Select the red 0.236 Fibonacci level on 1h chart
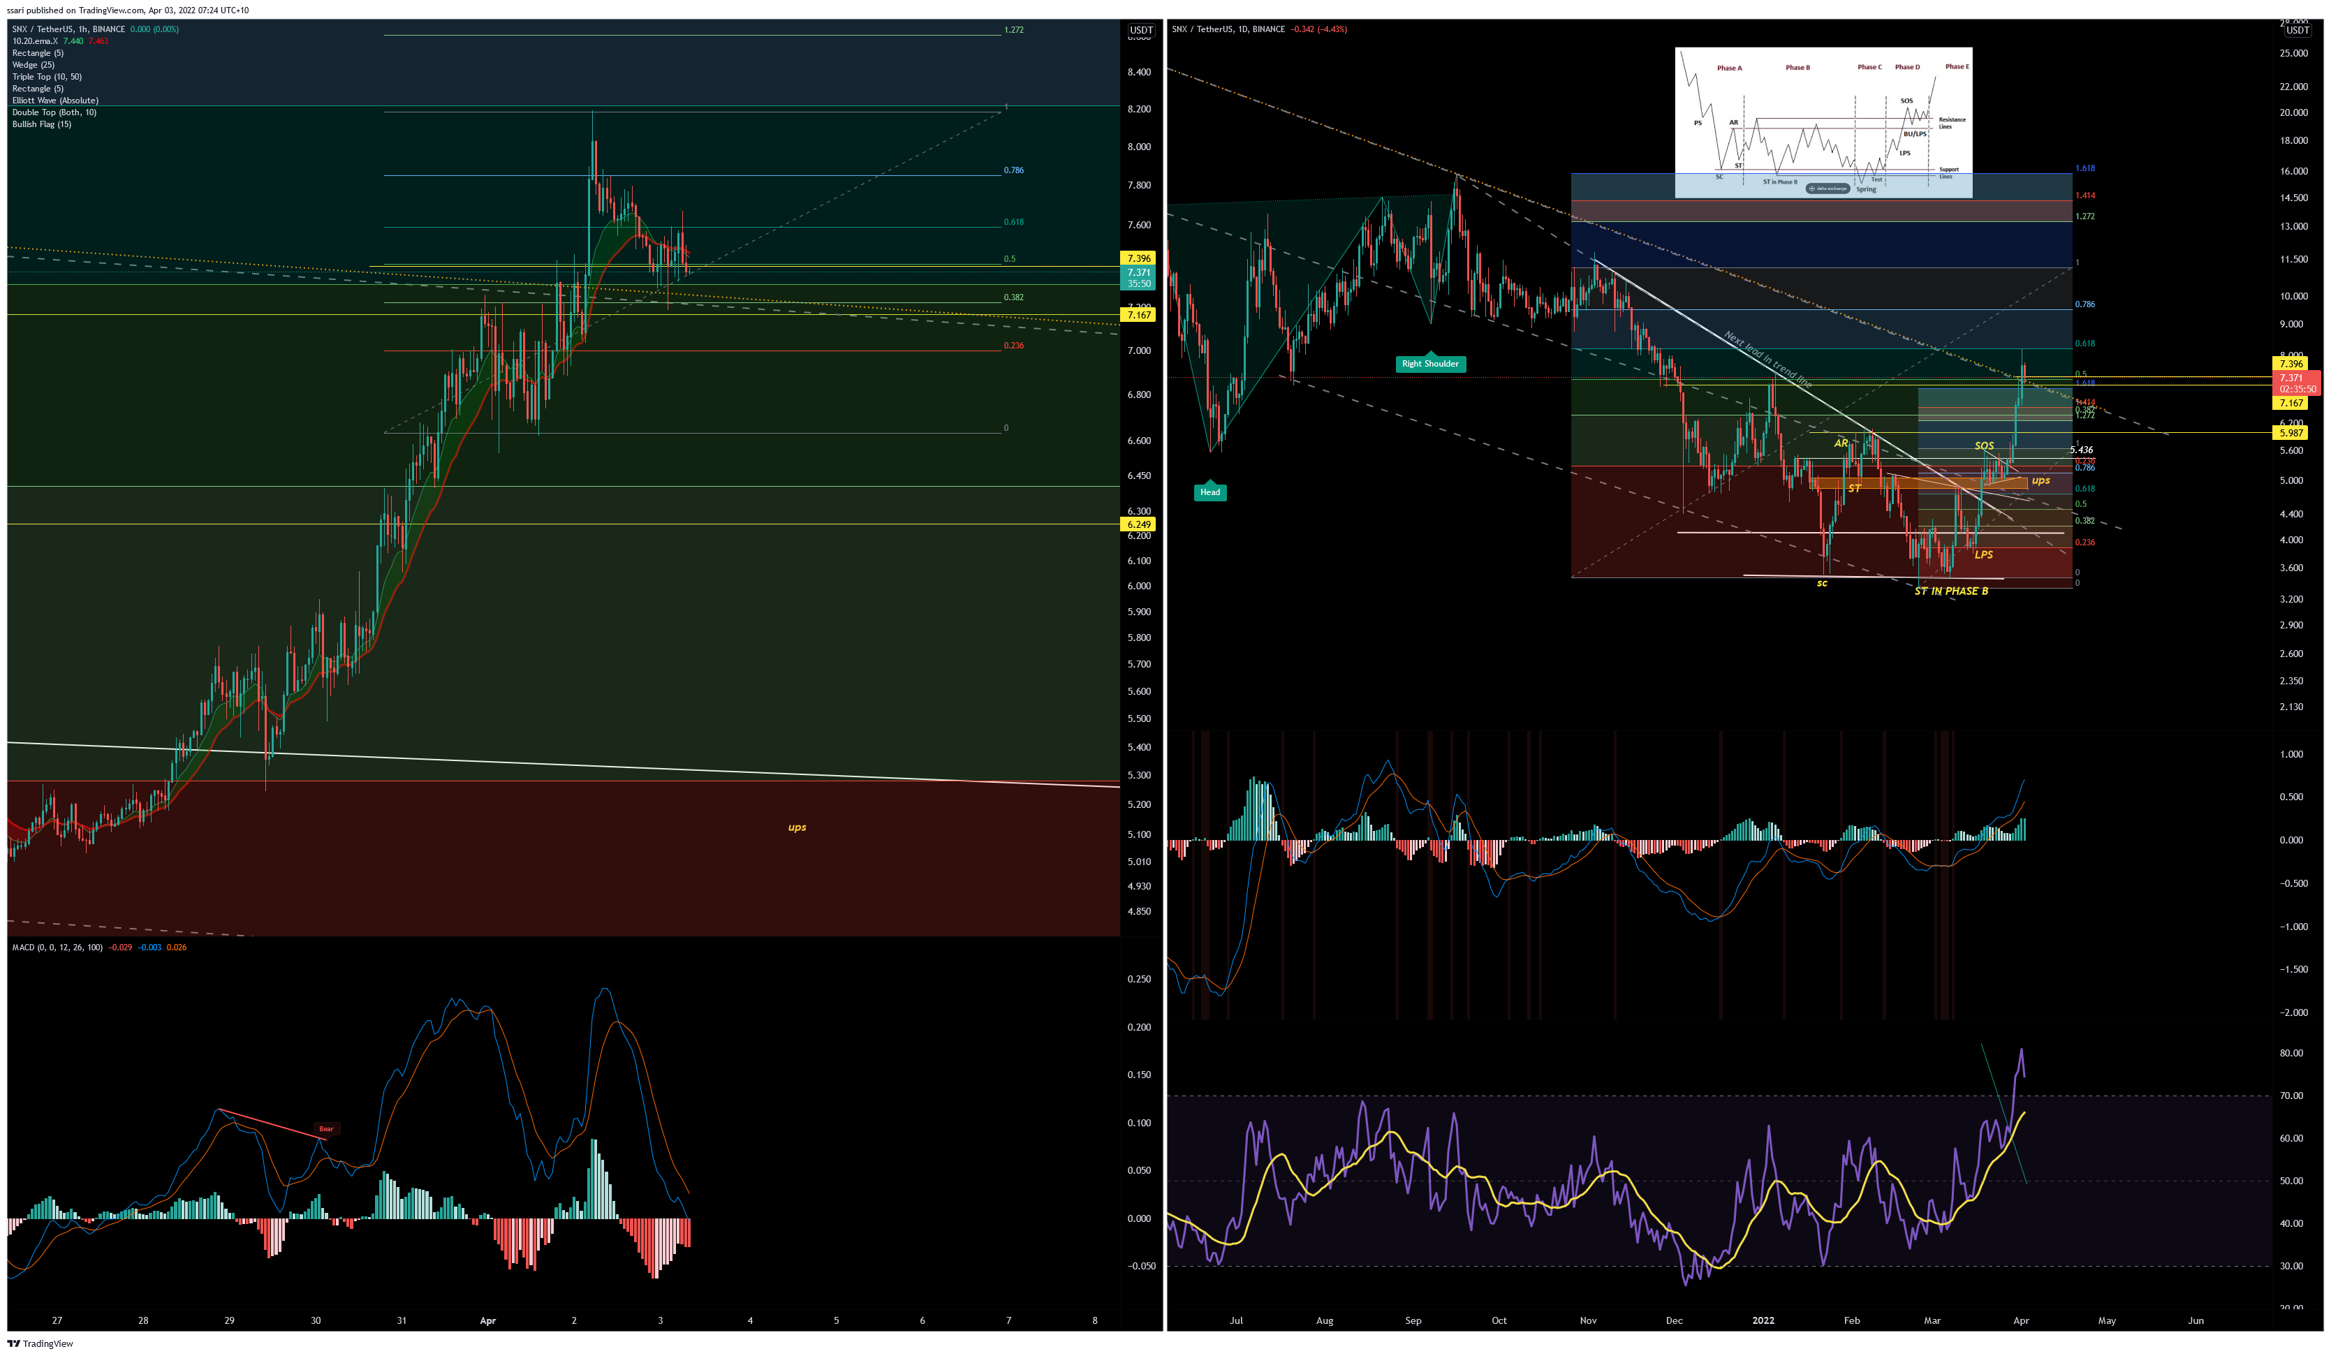The width and height of the screenshot is (2331, 1356). pyautogui.click(x=1014, y=345)
